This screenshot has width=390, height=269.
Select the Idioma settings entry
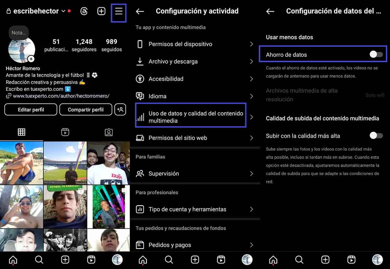pyautogui.click(x=195, y=96)
